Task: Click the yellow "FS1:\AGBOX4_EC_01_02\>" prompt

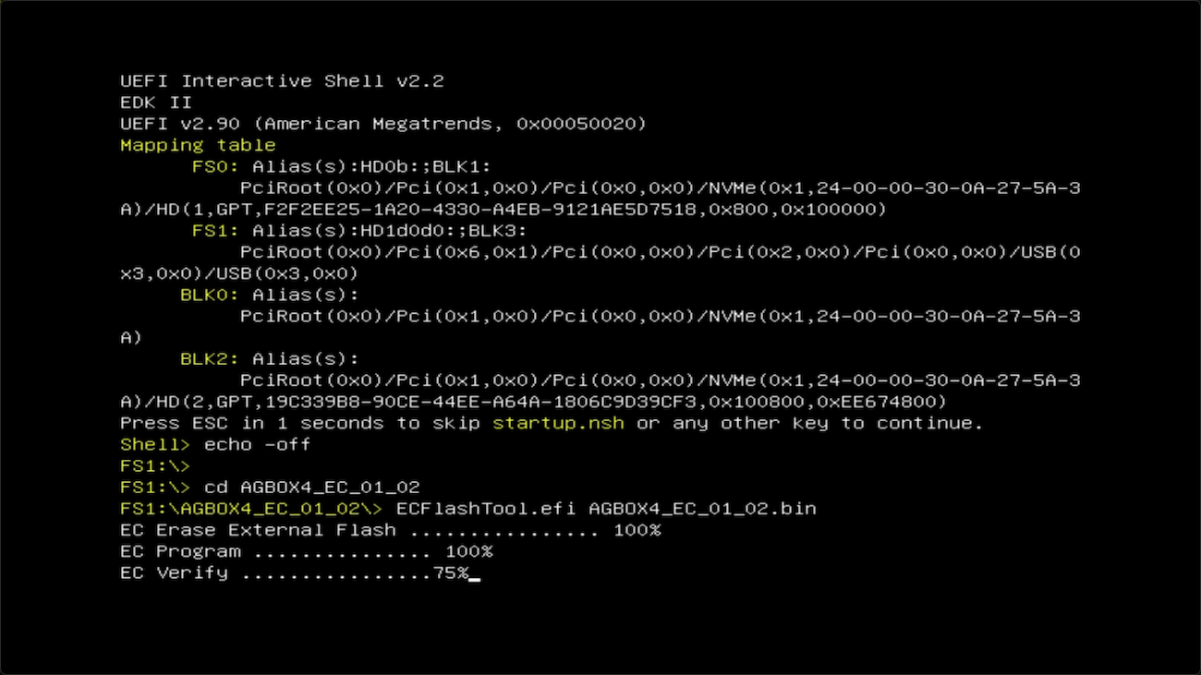Action: (251, 509)
